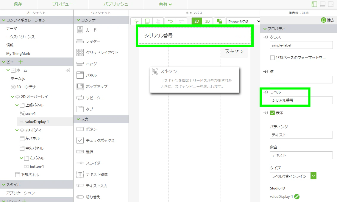Click the scissors cut icon in canvas toolbar
This screenshot has height=202, width=337.
(136, 21)
